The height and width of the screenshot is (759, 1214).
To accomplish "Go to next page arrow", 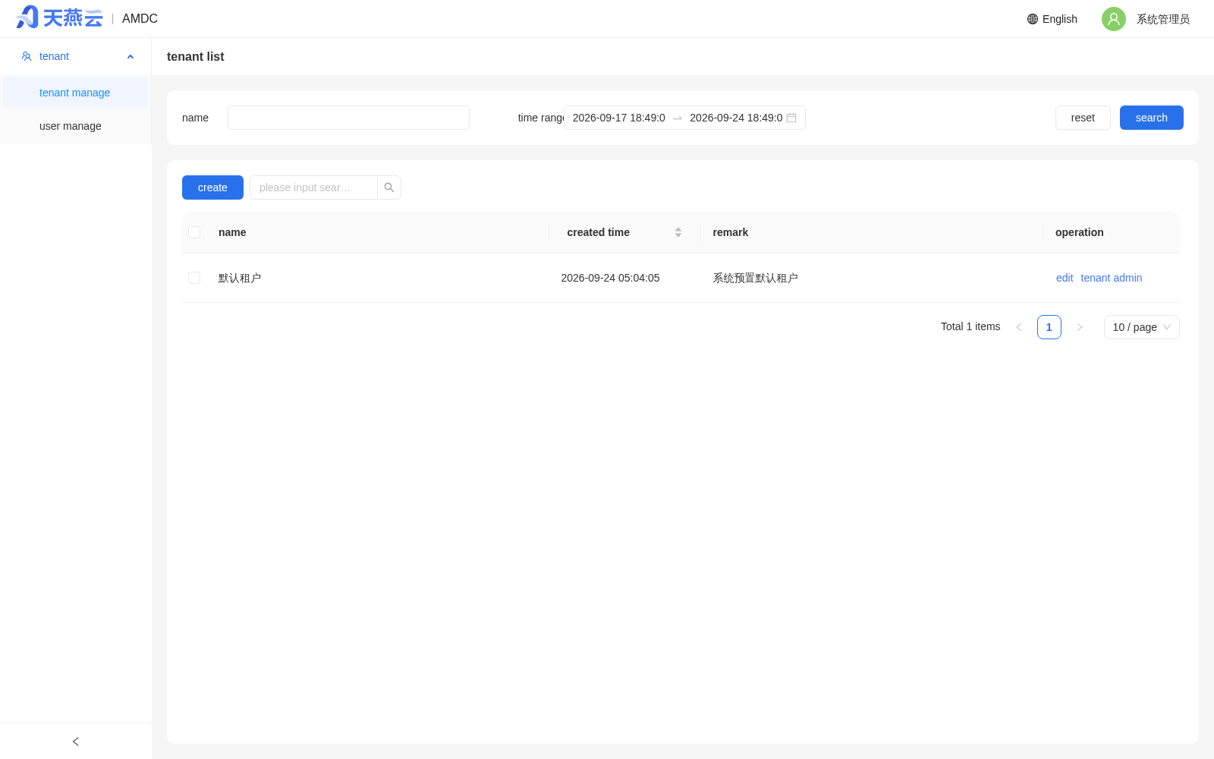I will point(1080,327).
